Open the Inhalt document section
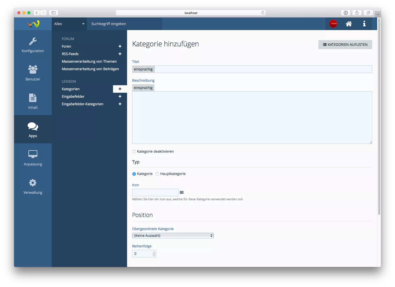Viewport: 395px width, 287px height. pos(33,102)
